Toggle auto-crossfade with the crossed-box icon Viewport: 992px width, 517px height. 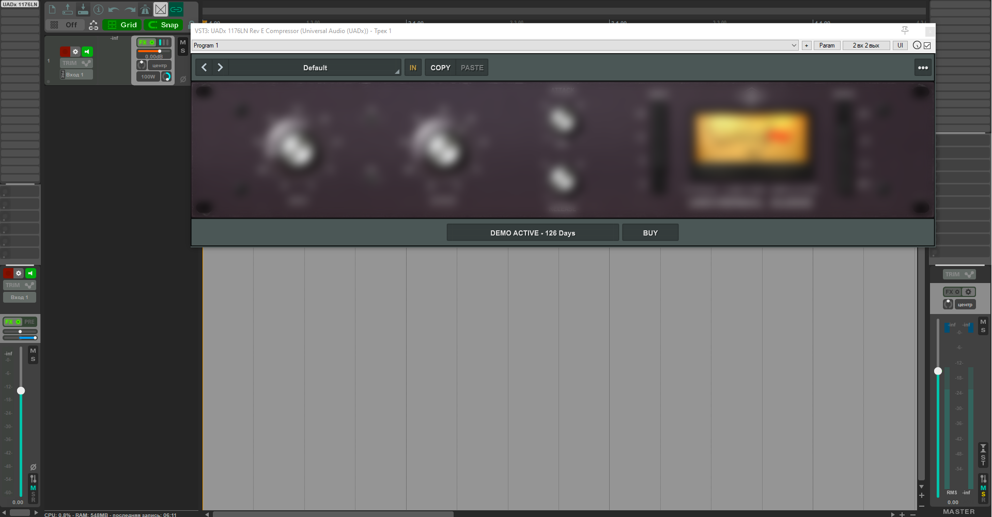(161, 9)
